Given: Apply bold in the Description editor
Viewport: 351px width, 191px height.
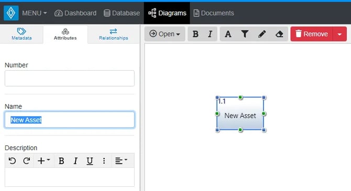Looking at the screenshot, I should point(61,161).
